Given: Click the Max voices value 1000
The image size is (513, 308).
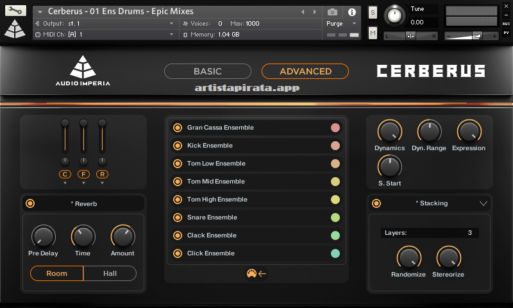Looking at the screenshot, I should click(253, 24).
